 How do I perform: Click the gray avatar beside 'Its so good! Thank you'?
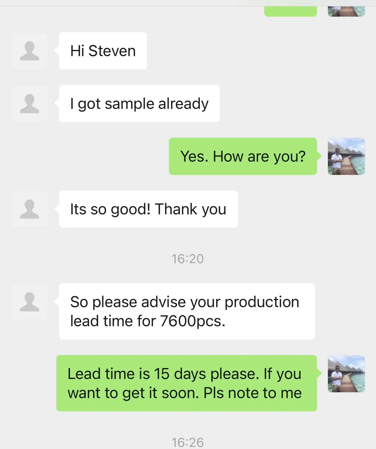pos(29,209)
